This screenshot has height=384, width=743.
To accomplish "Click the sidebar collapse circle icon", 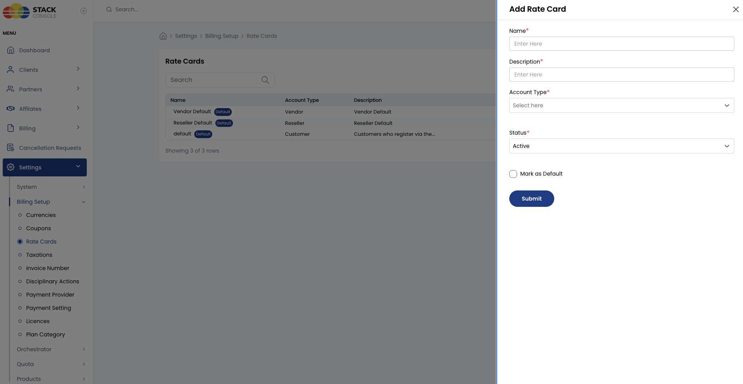I will click(x=84, y=11).
